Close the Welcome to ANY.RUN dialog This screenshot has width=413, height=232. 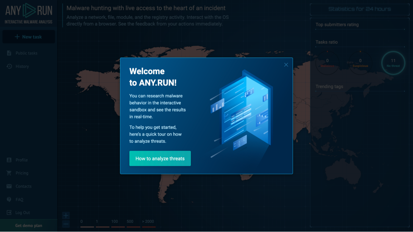pos(286,65)
